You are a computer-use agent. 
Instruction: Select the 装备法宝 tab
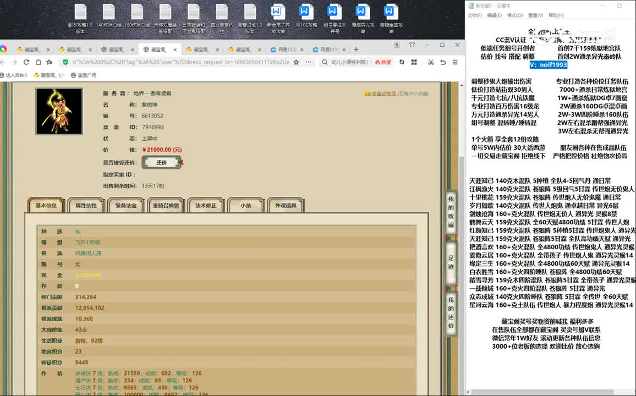point(126,206)
